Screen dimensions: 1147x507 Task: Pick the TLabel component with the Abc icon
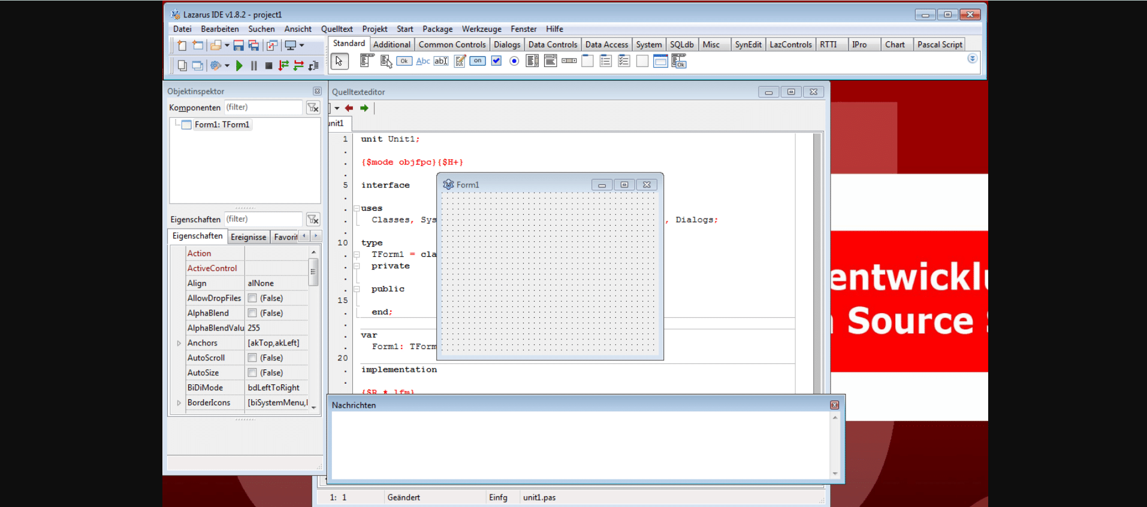click(423, 61)
